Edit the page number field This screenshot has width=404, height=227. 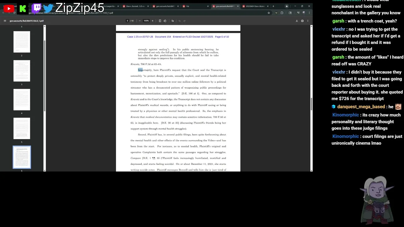(x=128, y=21)
